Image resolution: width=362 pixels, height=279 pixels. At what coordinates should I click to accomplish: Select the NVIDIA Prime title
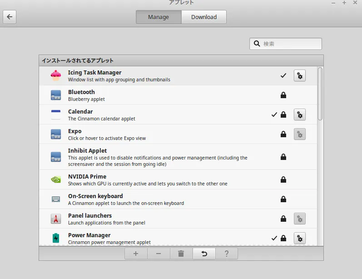click(x=87, y=176)
